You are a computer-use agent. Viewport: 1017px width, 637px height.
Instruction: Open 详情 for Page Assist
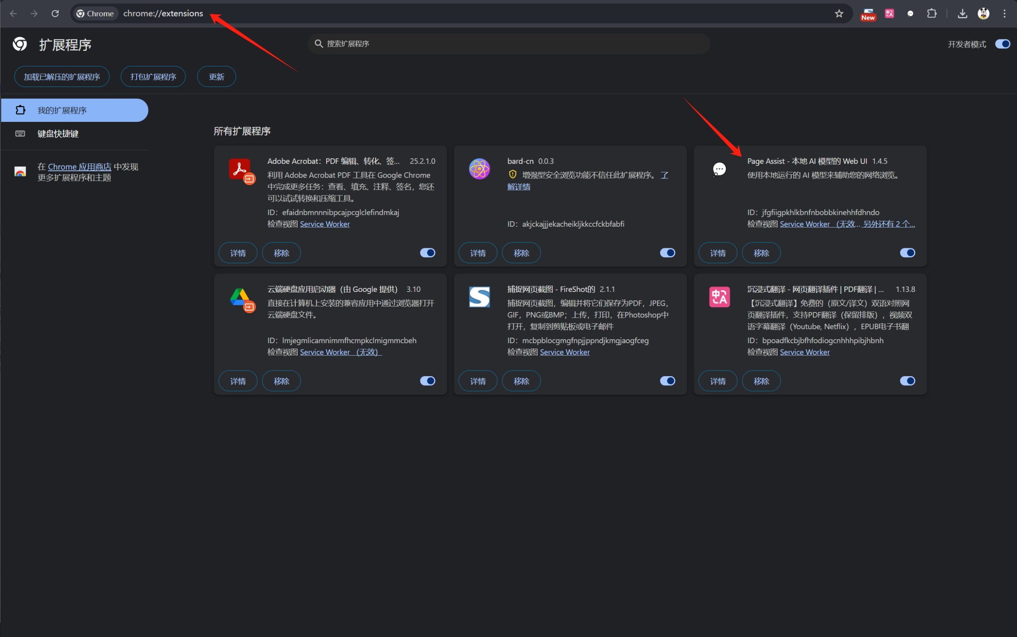[717, 253]
